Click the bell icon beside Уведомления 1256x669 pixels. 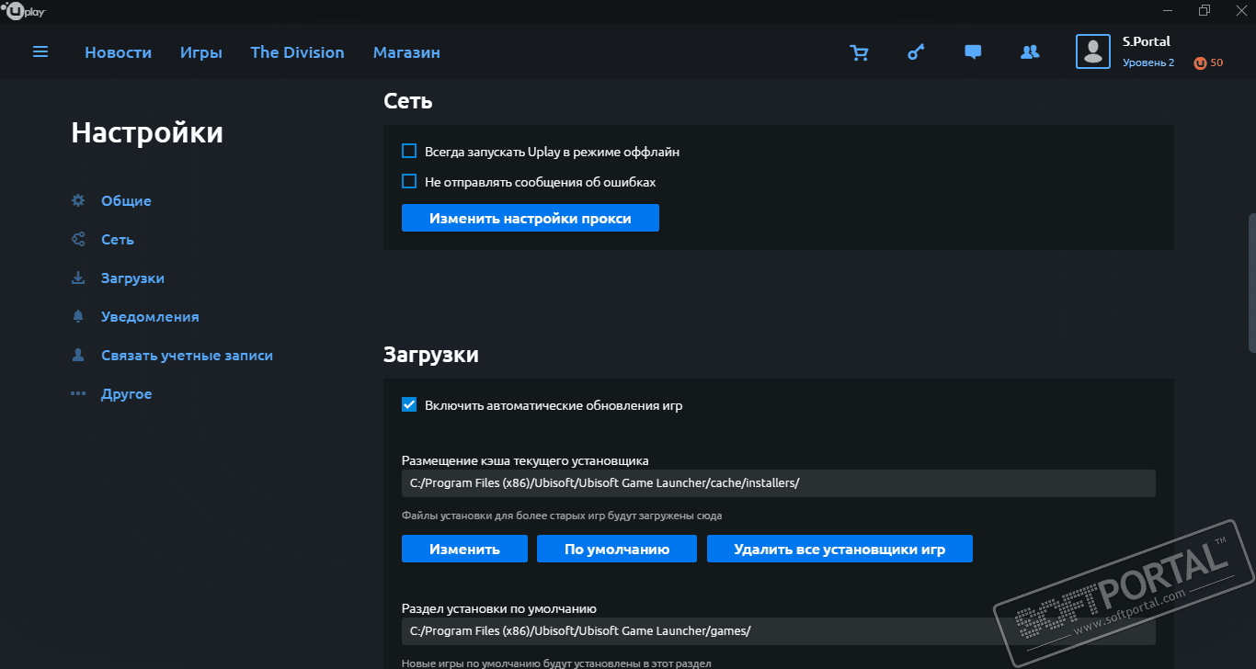pos(78,316)
